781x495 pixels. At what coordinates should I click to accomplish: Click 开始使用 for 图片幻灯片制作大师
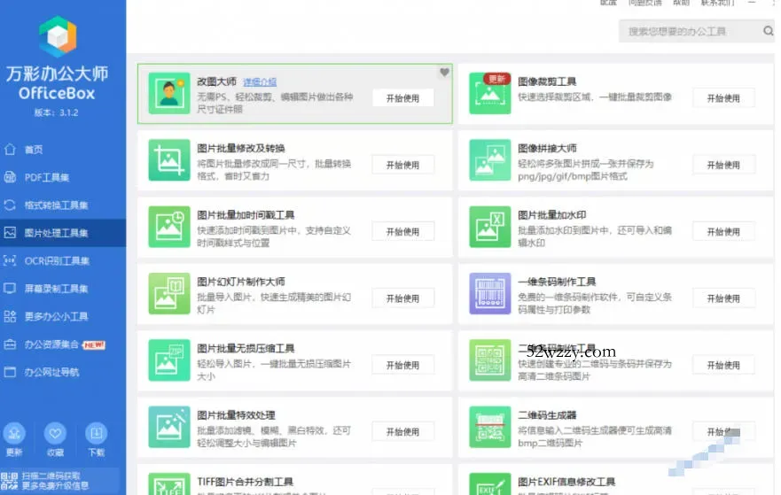pos(403,298)
